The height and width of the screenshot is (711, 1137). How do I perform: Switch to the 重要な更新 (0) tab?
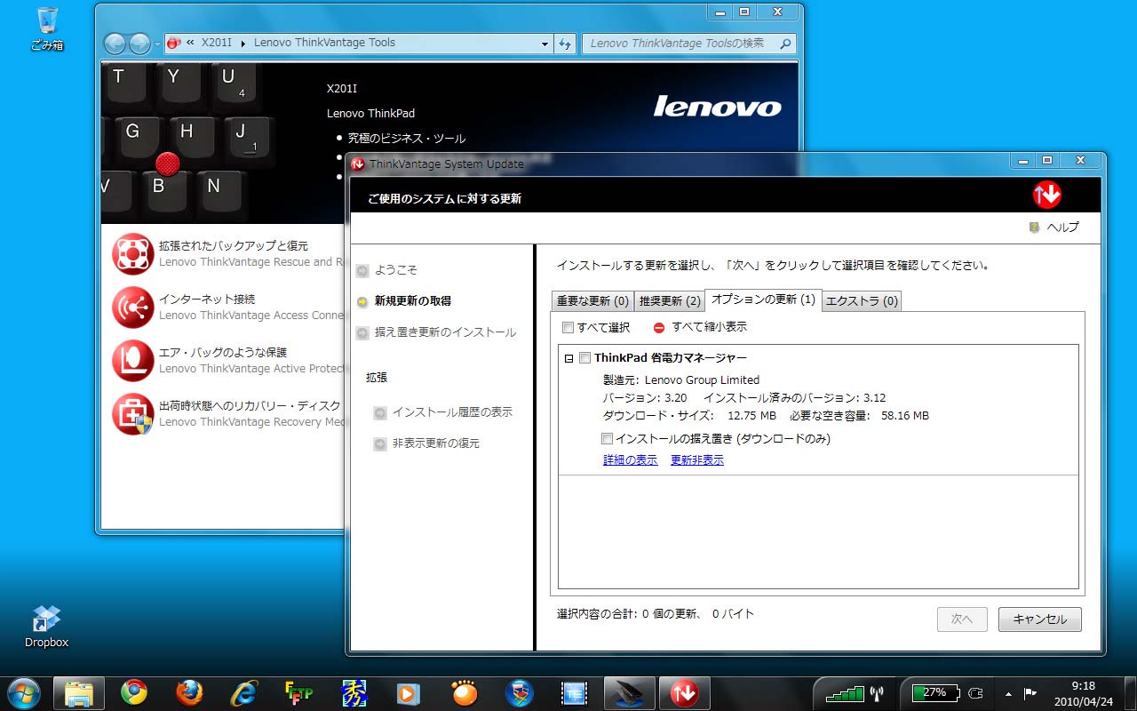[x=592, y=301]
